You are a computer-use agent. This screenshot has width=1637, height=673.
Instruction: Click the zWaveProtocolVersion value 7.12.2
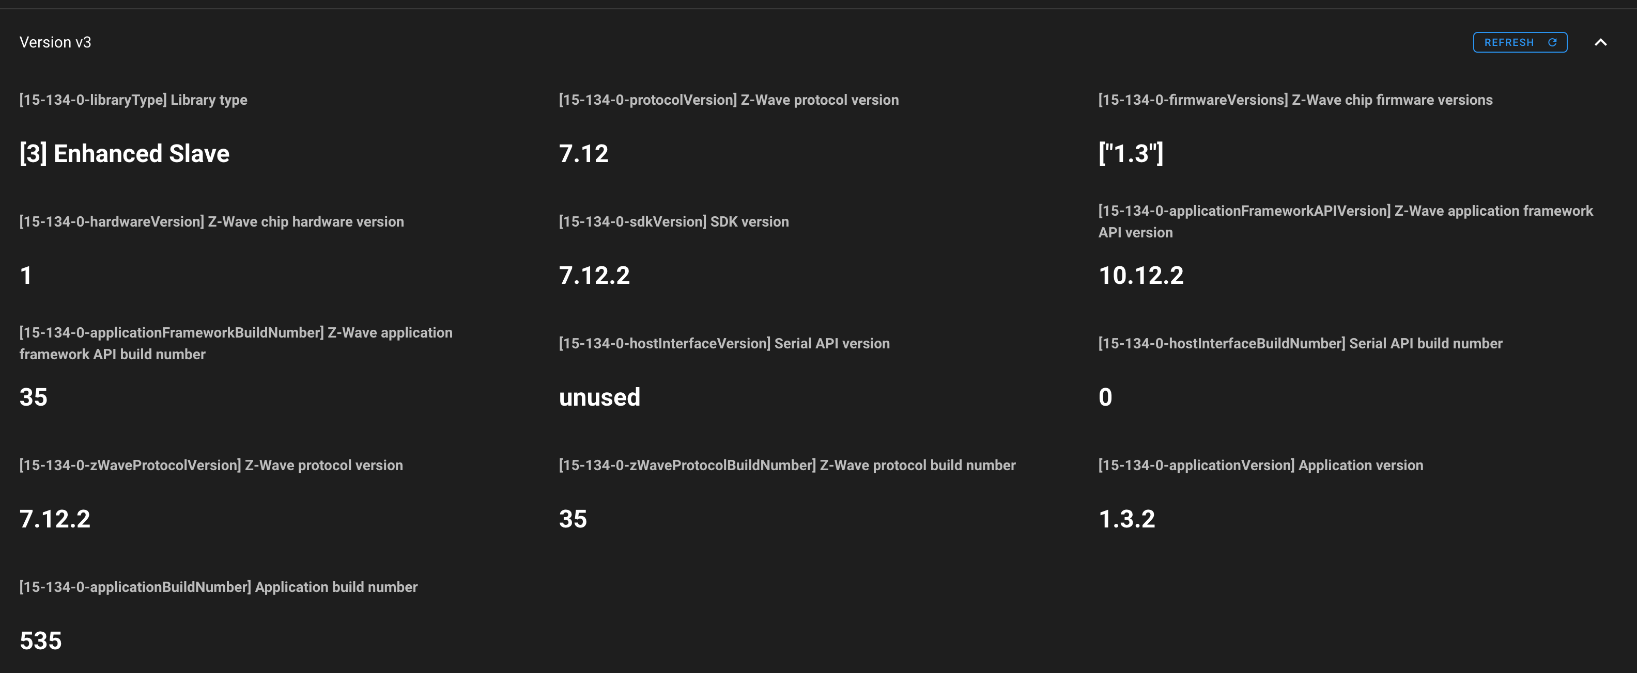click(x=56, y=519)
